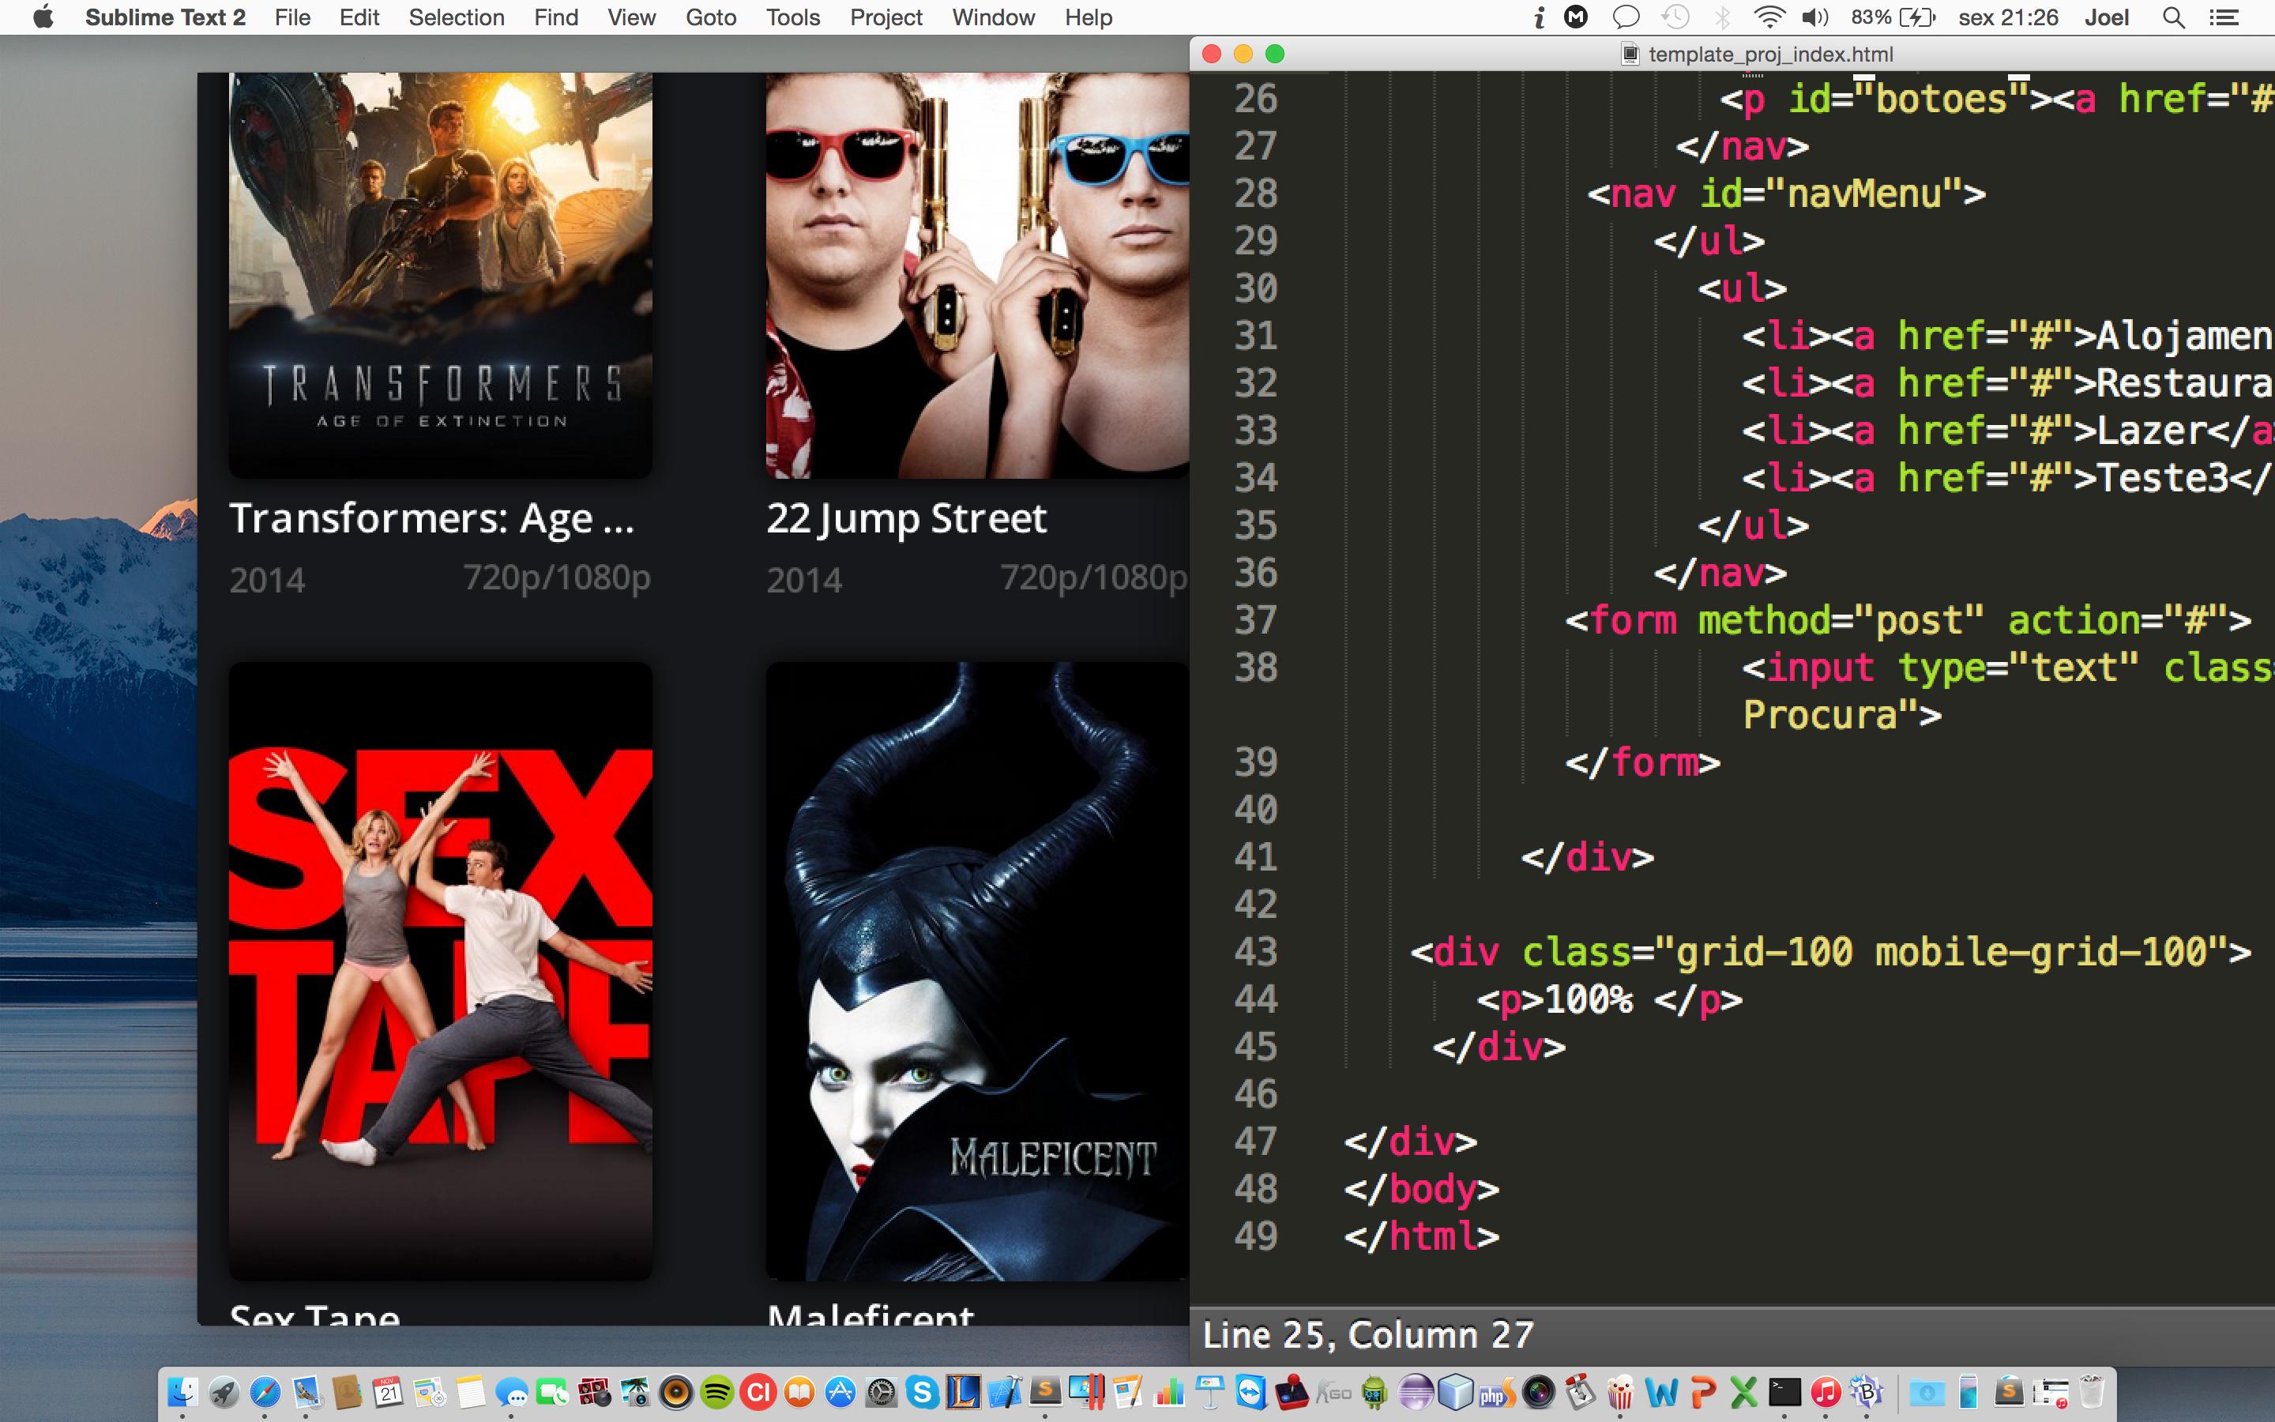Open the Notification Center icon
This screenshot has height=1422, width=2275.
2224,18
